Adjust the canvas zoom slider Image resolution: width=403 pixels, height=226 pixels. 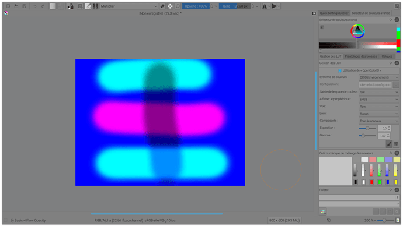tap(385, 220)
